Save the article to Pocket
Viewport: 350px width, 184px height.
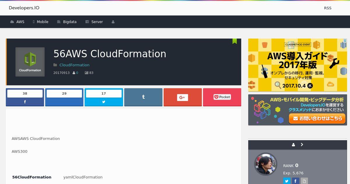(222, 97)
